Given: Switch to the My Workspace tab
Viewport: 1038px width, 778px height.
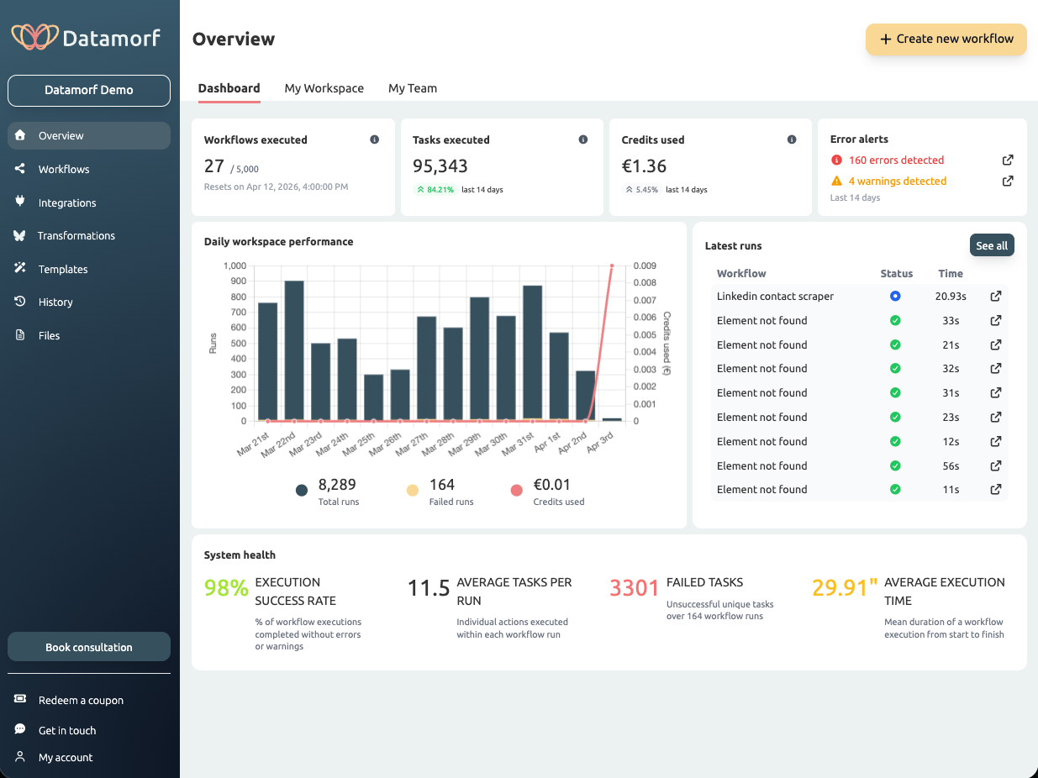Looking at the screenshot, I should tap(324, 88).
